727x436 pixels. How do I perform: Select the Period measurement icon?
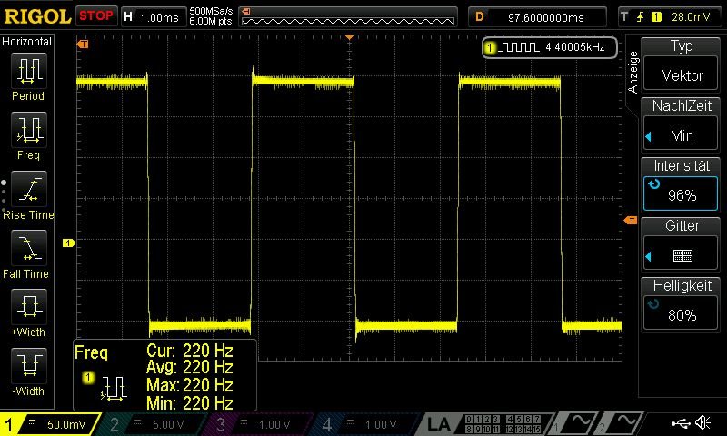click(x=29, y=71)
